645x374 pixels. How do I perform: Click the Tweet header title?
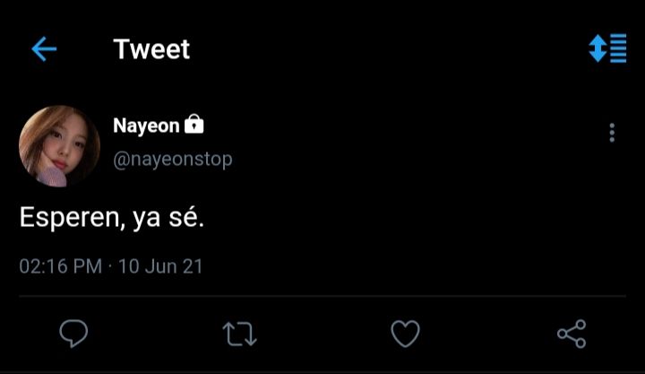(151, 49)
